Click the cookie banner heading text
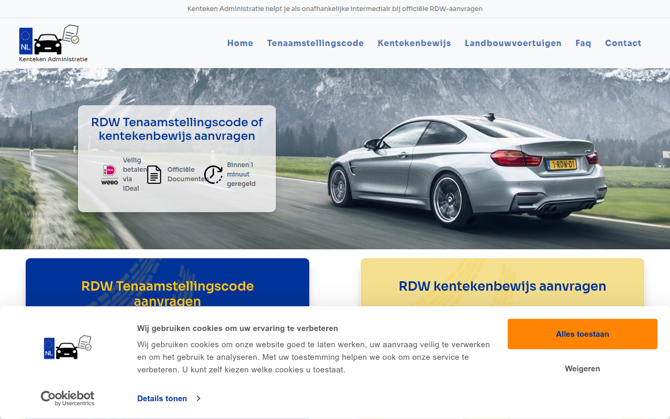Image resolution: width=670 pixels, height=419 pixels. pyautogui.click(x=238, y=328)
